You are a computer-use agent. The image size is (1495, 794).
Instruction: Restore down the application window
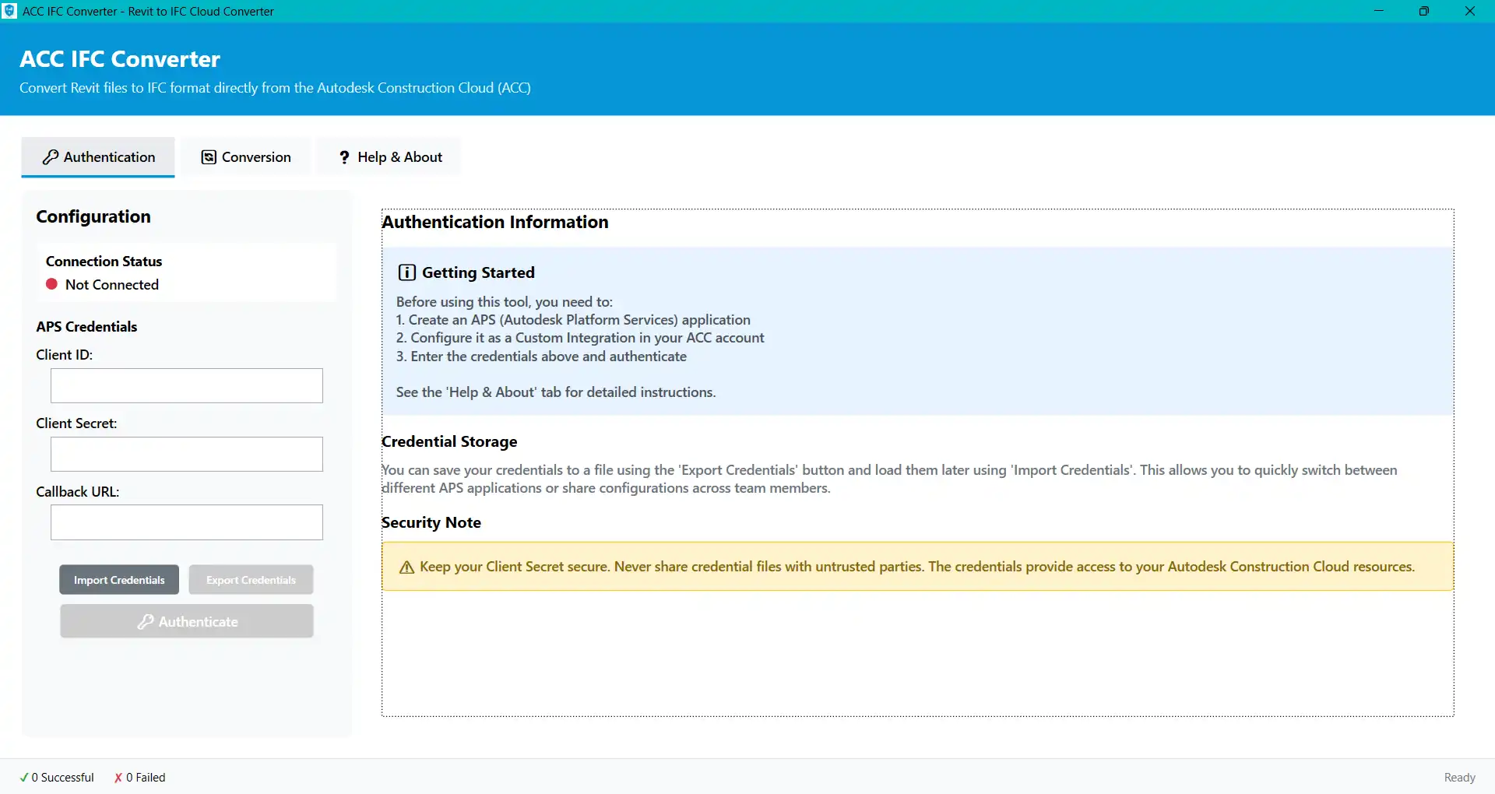[x=1424, y=11]
